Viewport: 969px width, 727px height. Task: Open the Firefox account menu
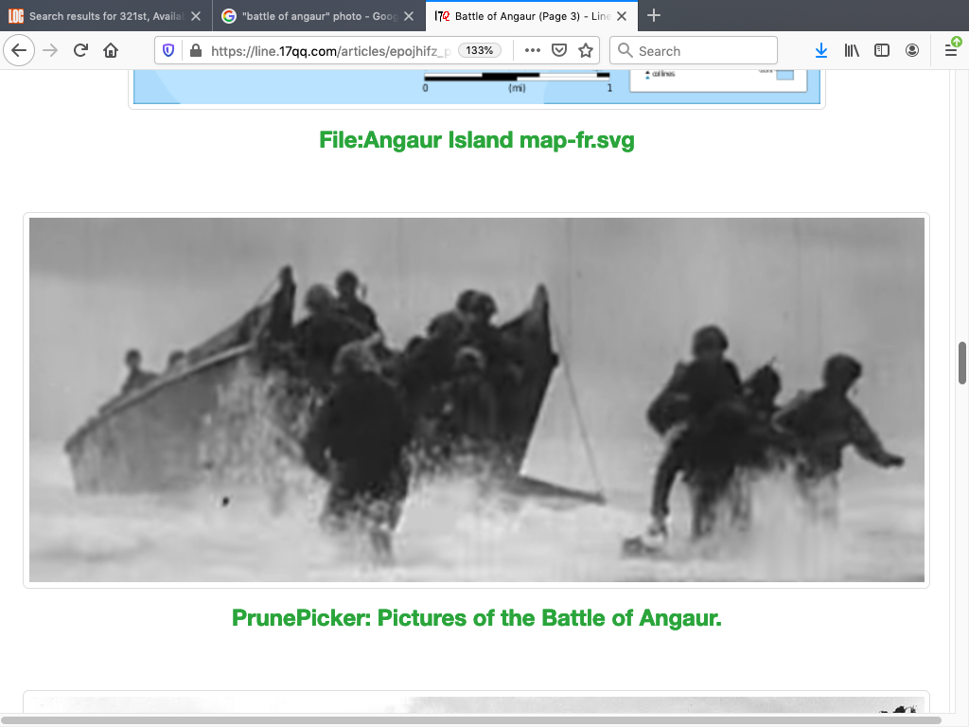912,51
